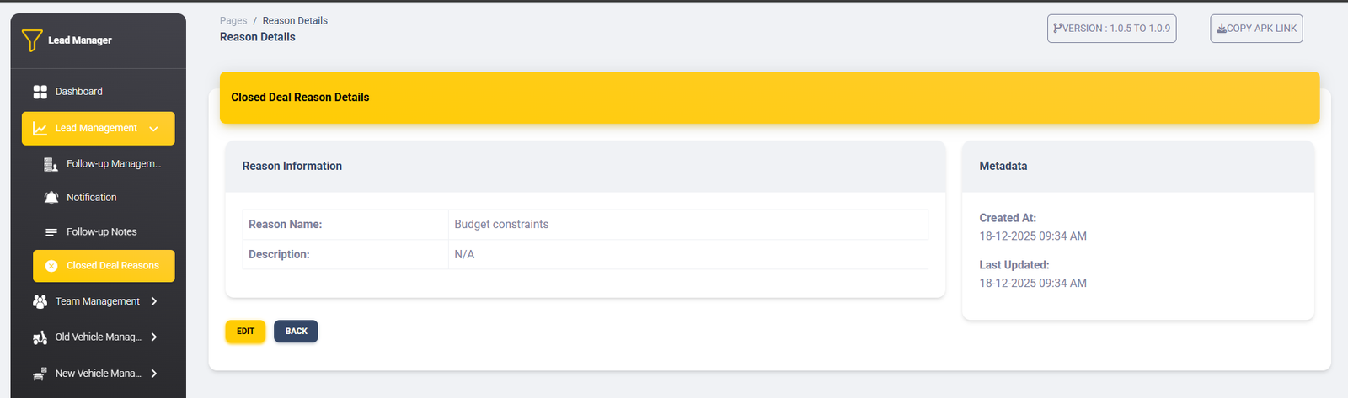Click the New Vehicle Management icon
The height and width of the screenshot is (398, 1348).
point(40,374)
